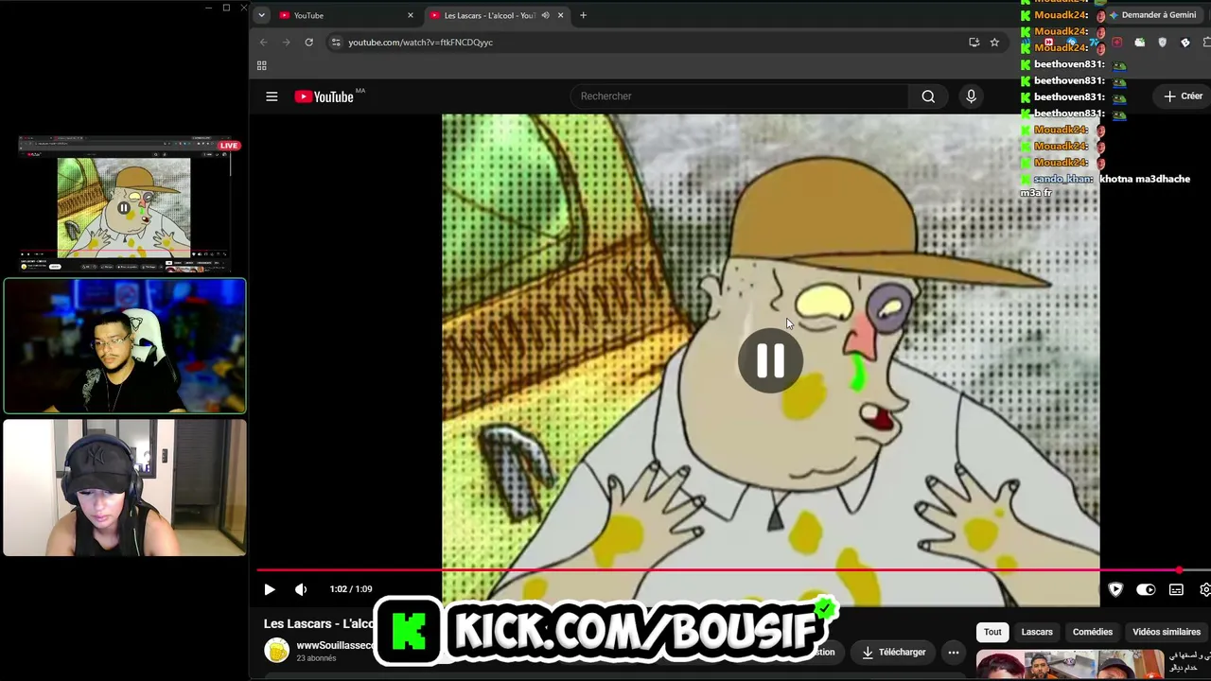Bookmark this page with star icon
This screenshot has height=681, width=1211.
[x=994, y=43]
